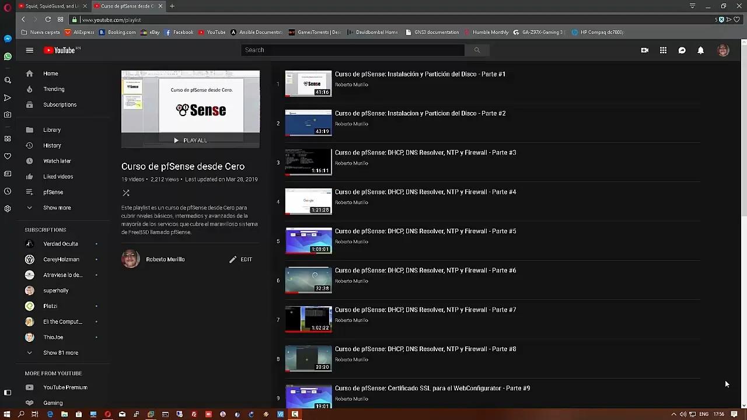Expand hidden system tray icons arrow
747x420 pixels.
tap(674, 415)
